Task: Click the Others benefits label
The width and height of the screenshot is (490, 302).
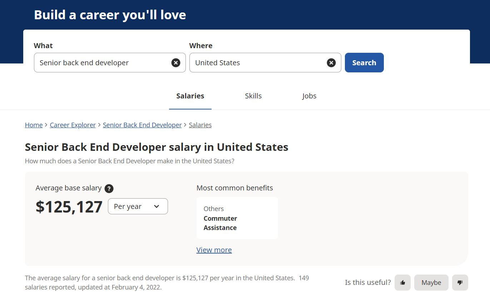Action: click(x=213, y=209)
